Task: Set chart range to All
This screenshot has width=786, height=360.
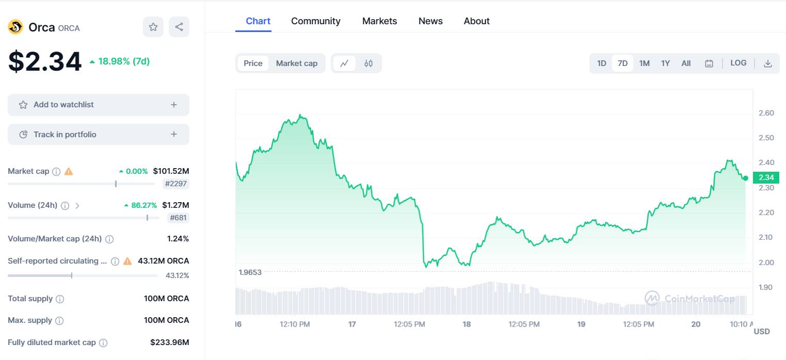Action: (x=686, y=63)
